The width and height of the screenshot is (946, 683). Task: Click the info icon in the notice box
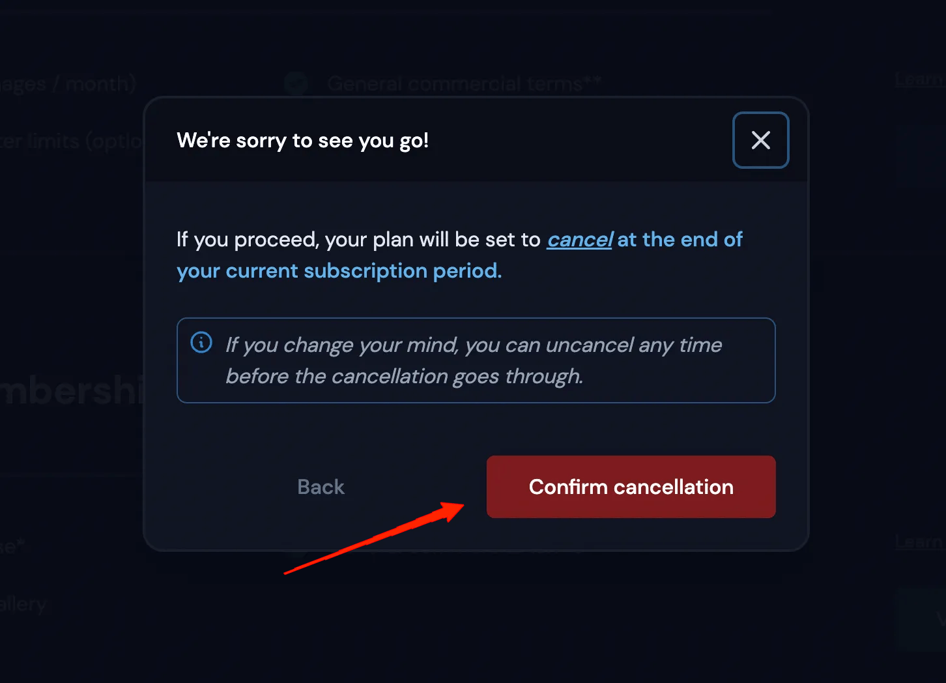click(x=201, y=342)
